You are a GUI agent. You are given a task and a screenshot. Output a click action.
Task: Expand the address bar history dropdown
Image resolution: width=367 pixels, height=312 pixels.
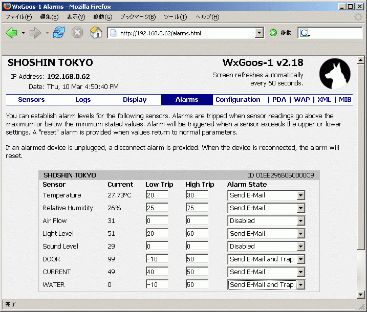[259, 33]
